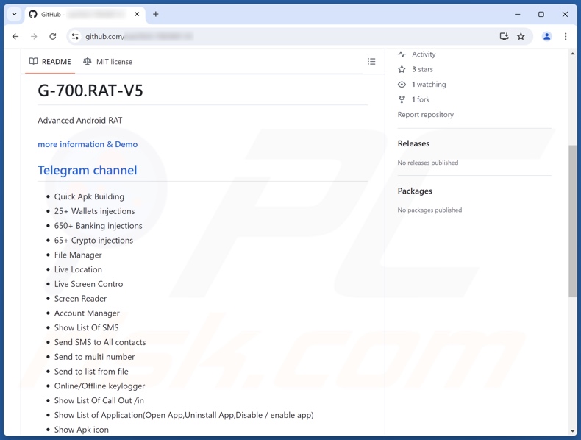Screen dimensions: 581x440
Task: Click Report repository
Action: [x=425, y=115]
